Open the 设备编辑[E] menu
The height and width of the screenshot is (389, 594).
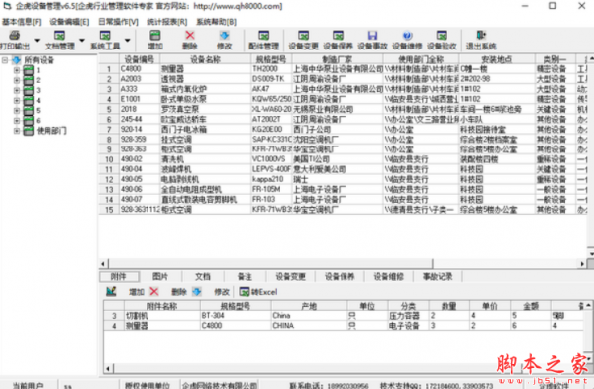click(69, 22)
